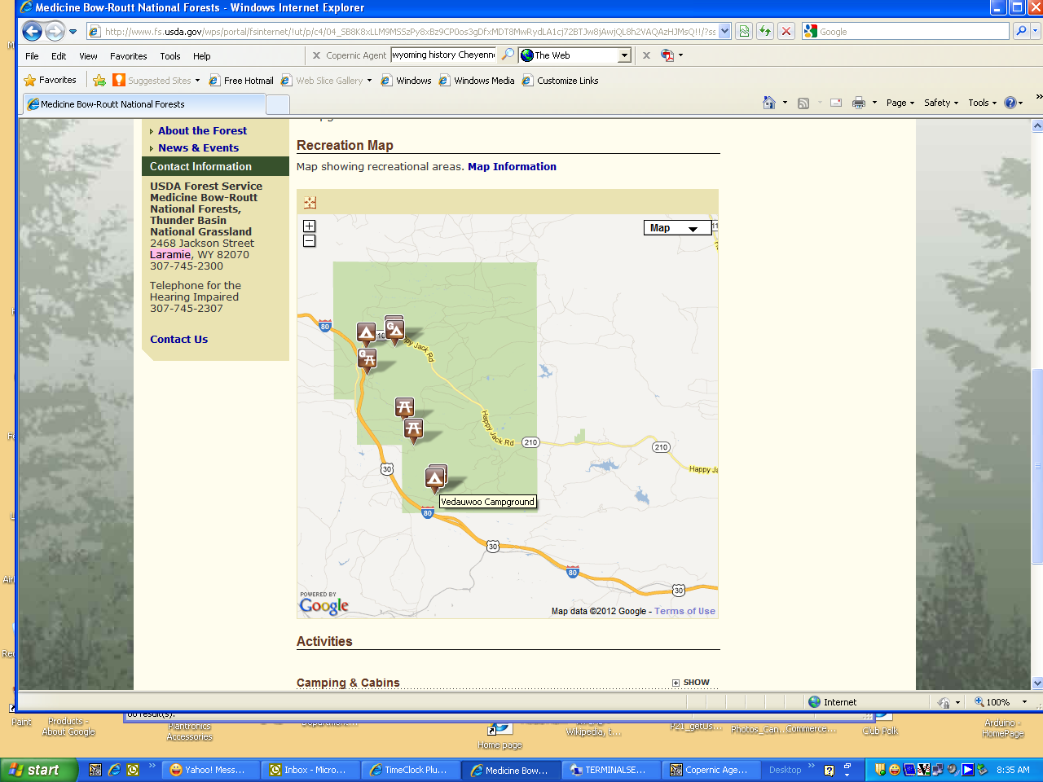Open the Contact Us link

coord(178,339)
